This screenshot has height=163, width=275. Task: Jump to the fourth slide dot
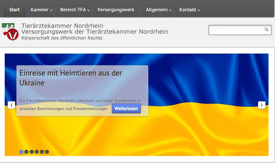pyautogui.click(x=37, y=152)
